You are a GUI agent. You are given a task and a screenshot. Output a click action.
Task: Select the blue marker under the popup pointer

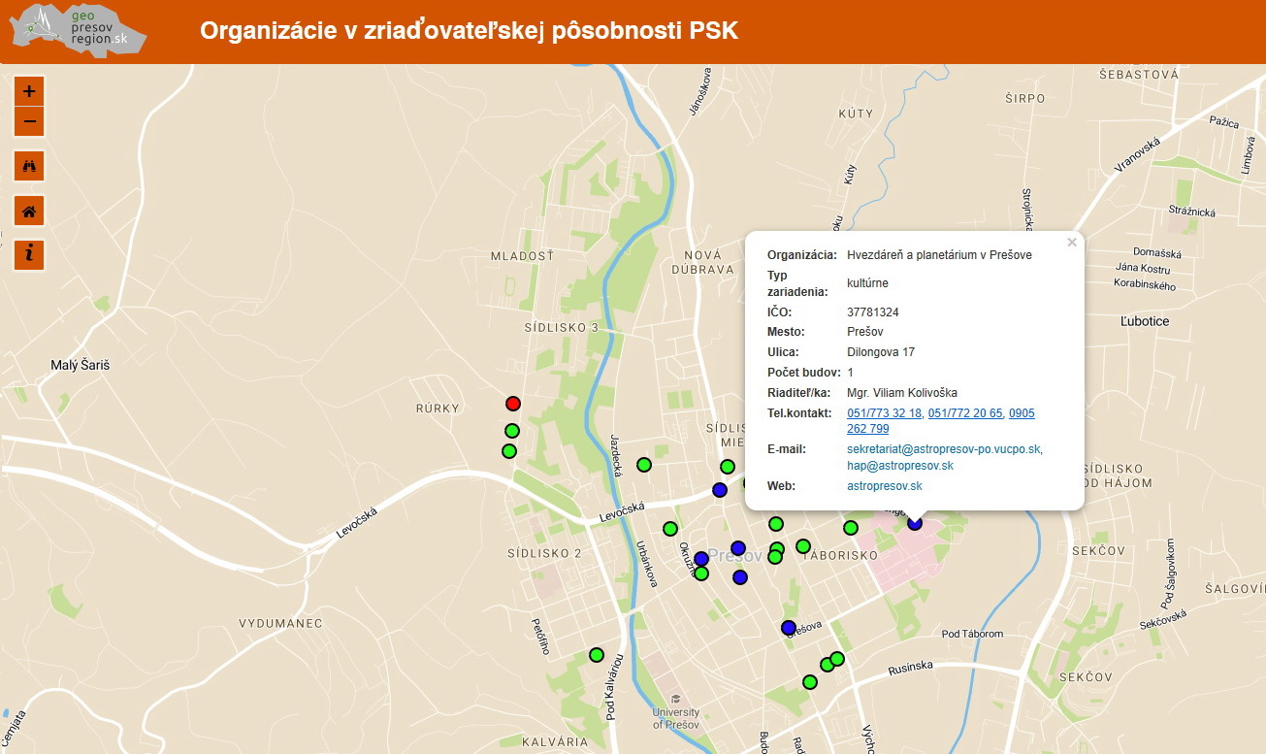(x=915, y=523)
